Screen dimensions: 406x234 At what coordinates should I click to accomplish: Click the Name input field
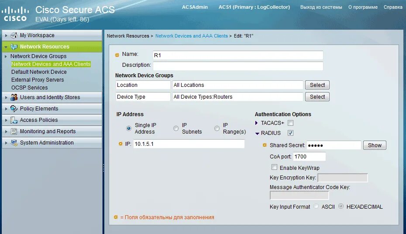pyautogui.click(x=238, y=55)
